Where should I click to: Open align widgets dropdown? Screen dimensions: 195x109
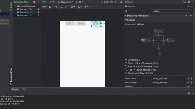click(80, 7)
